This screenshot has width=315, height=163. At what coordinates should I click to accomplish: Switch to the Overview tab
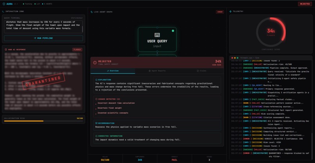[113, 71]
